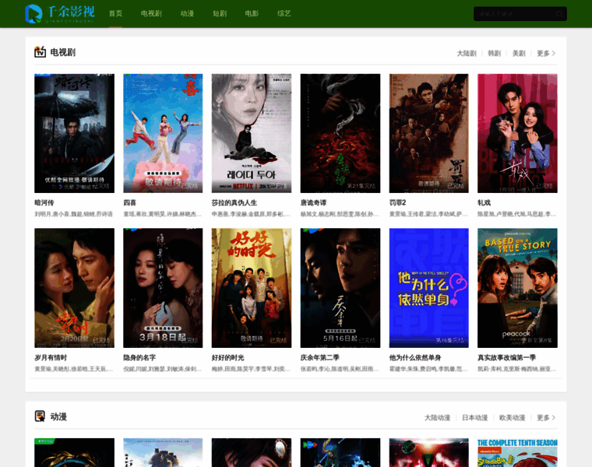Viewport: 592px width, 467px height.
Task: Open the 首页 nav tab
Action: (x=115, y=13)
